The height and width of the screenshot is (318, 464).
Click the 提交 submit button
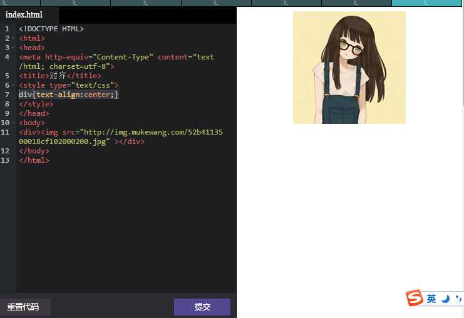pyautogui.click(x=202, y=307)
